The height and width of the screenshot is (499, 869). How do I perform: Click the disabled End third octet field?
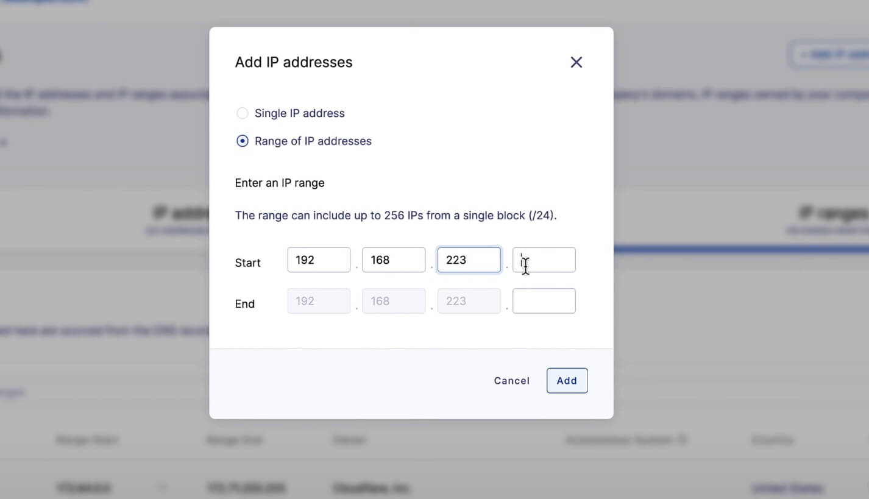[469, 301]
